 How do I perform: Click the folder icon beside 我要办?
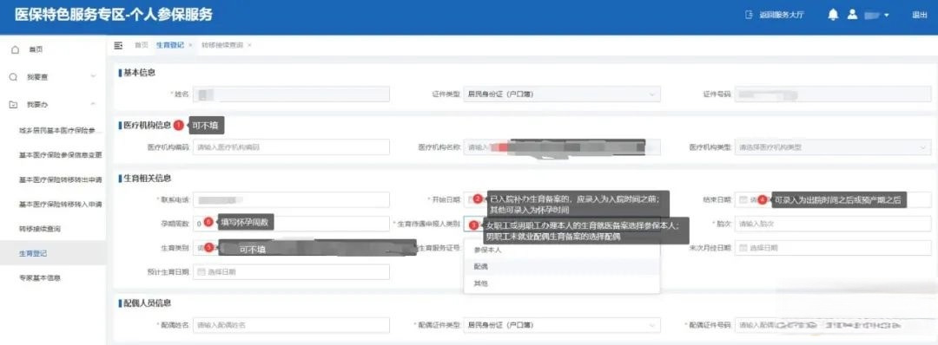point(14,105)
